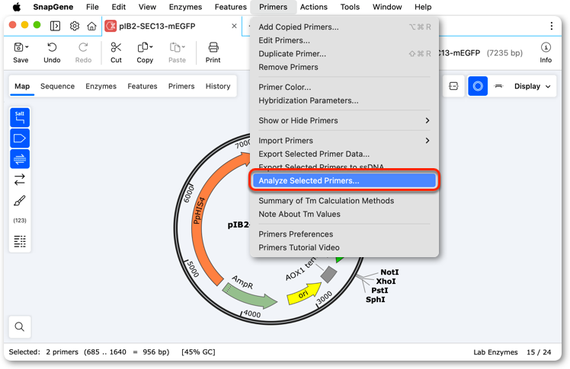Switch to the History tab

[x=218, y=87]
